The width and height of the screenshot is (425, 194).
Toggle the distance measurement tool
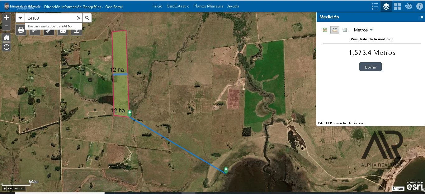(335, 30)
